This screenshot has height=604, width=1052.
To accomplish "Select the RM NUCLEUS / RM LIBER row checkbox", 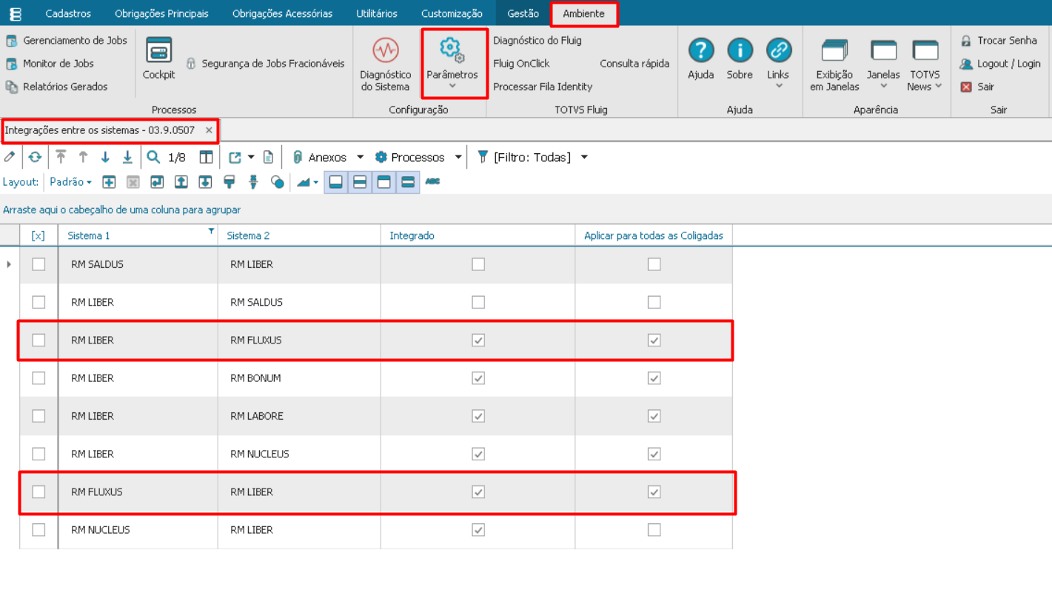I will pyautogui.click(x=38, y=530).
